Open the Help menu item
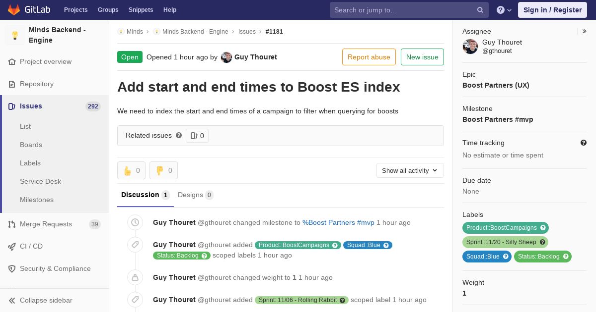Screen dimensions: 596x312 170,10
